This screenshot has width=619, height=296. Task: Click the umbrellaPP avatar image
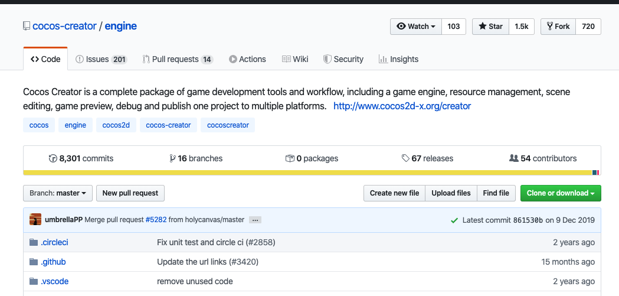[35, 220]
